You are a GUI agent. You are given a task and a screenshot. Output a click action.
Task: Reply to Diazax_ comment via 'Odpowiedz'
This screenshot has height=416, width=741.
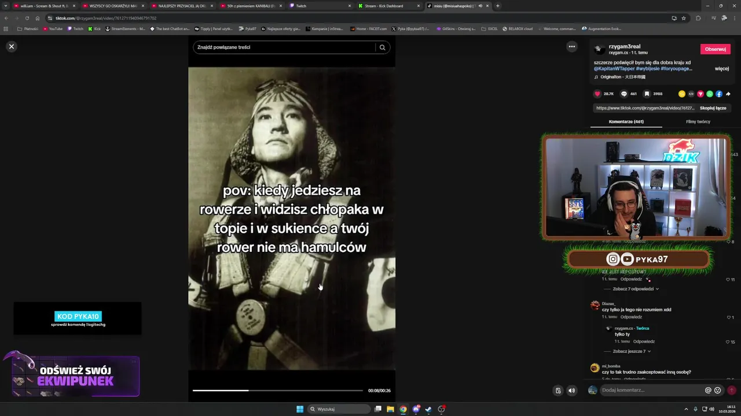tap(631, 317)
